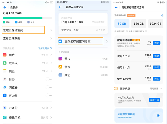Tap the 日历 calendar icon
Image resolution: width=167 pixels, height=124 pixels.
click(x=5, y=79)
